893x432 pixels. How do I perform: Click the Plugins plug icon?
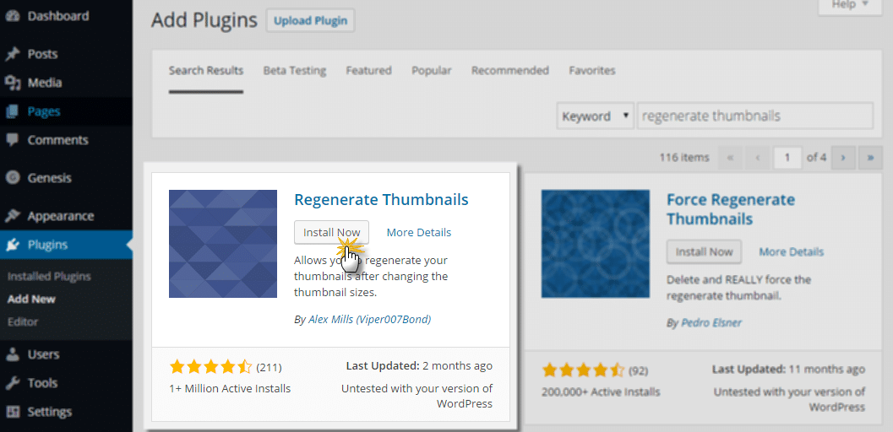[x=12, y=245]
